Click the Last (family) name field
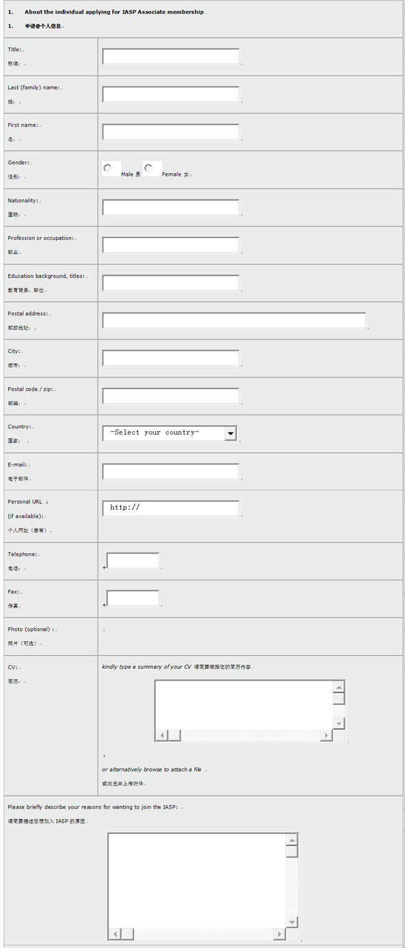 (171, 95)
